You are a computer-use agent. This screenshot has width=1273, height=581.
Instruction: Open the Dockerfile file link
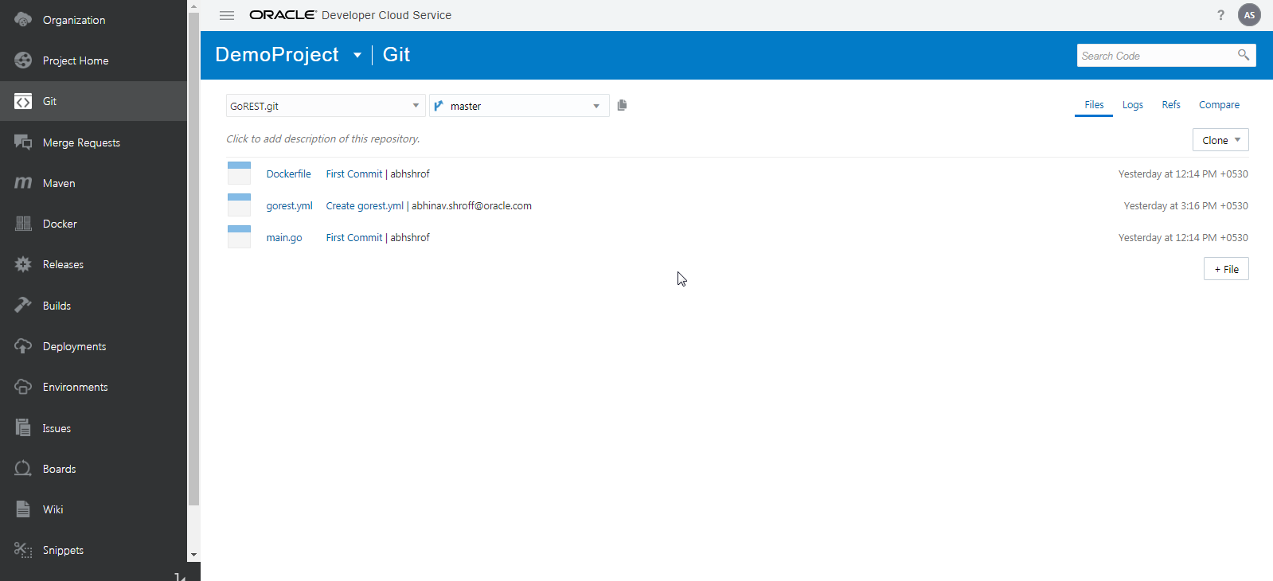tap(289, 174)
